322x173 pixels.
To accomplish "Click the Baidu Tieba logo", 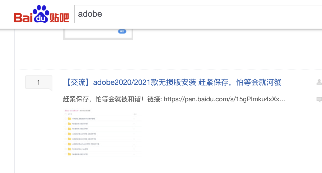I will (41, 14).
